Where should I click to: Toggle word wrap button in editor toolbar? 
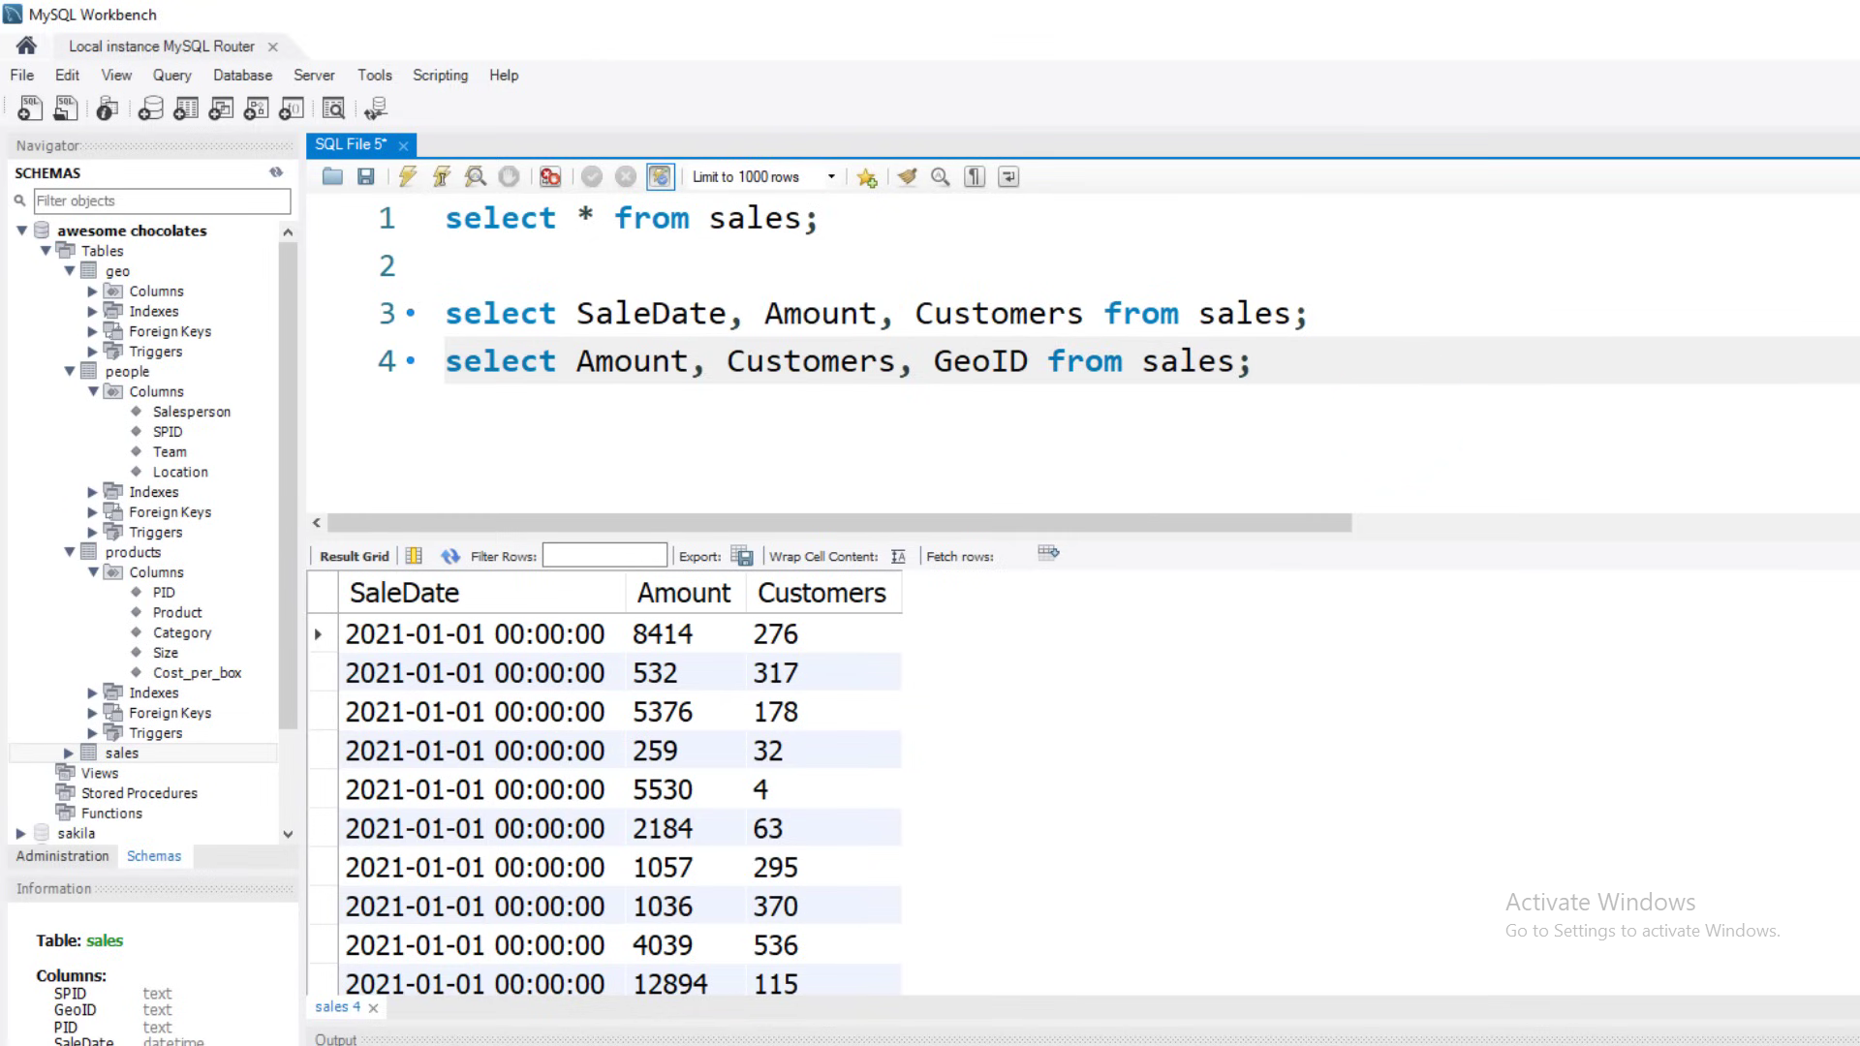tap(1008, 176)
